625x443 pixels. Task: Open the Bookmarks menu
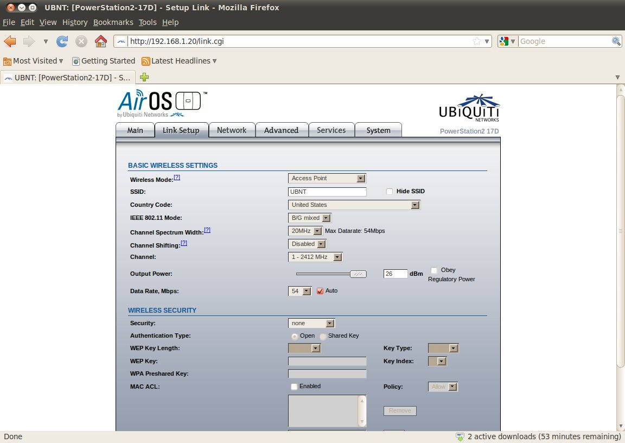pyautogui.click(x=113, y=22)
